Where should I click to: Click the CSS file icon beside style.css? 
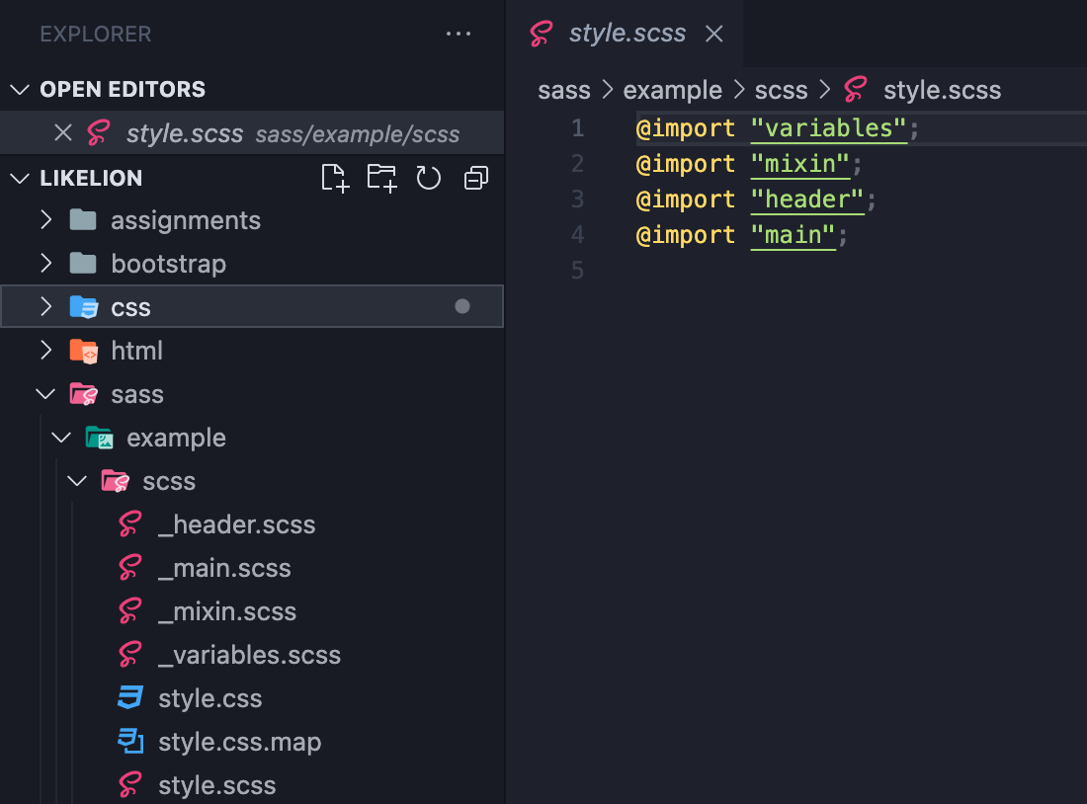click(x=129, y=697)
